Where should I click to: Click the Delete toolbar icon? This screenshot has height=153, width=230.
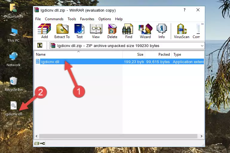point(112,31)
